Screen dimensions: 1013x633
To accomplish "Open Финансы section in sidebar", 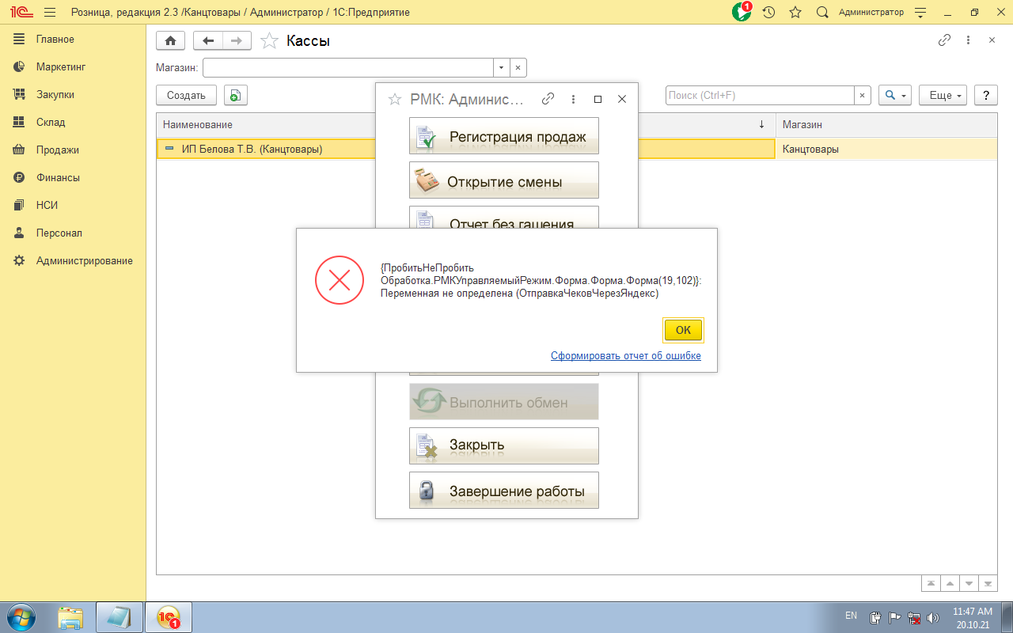I will 58,177.
